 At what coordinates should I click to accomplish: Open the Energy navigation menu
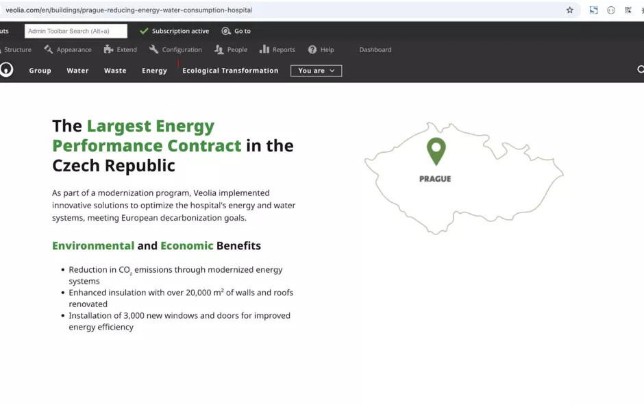click(154, 71)
